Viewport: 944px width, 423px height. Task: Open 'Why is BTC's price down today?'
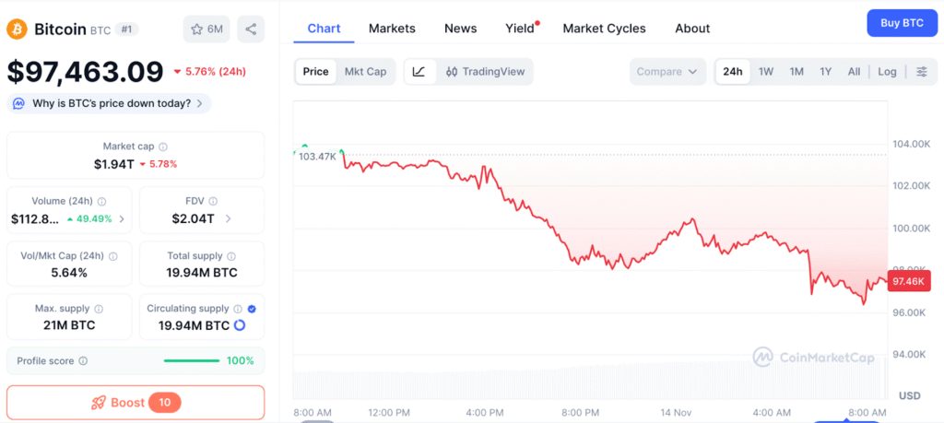[x=109, y=103]
